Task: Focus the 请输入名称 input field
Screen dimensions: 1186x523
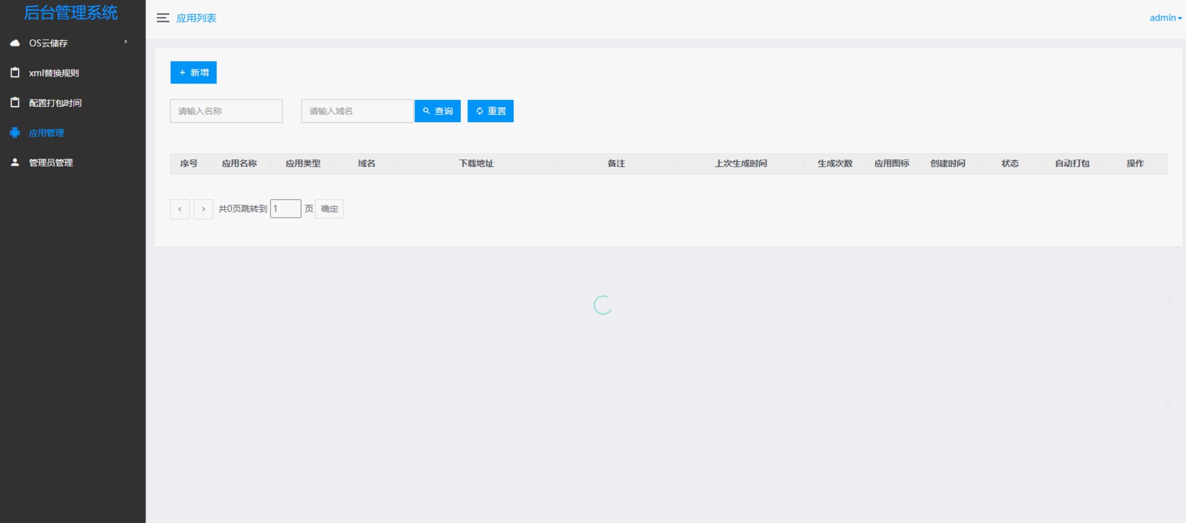Action: (226, 111)
